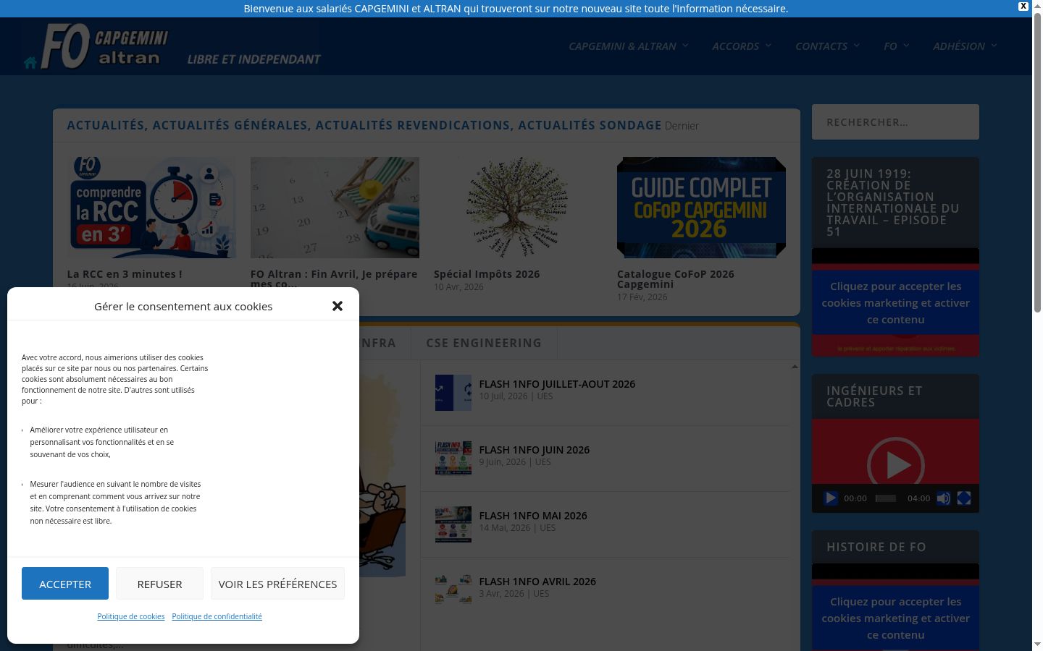
Task: Expand the Contacts menu
Action: coord(827,46)
